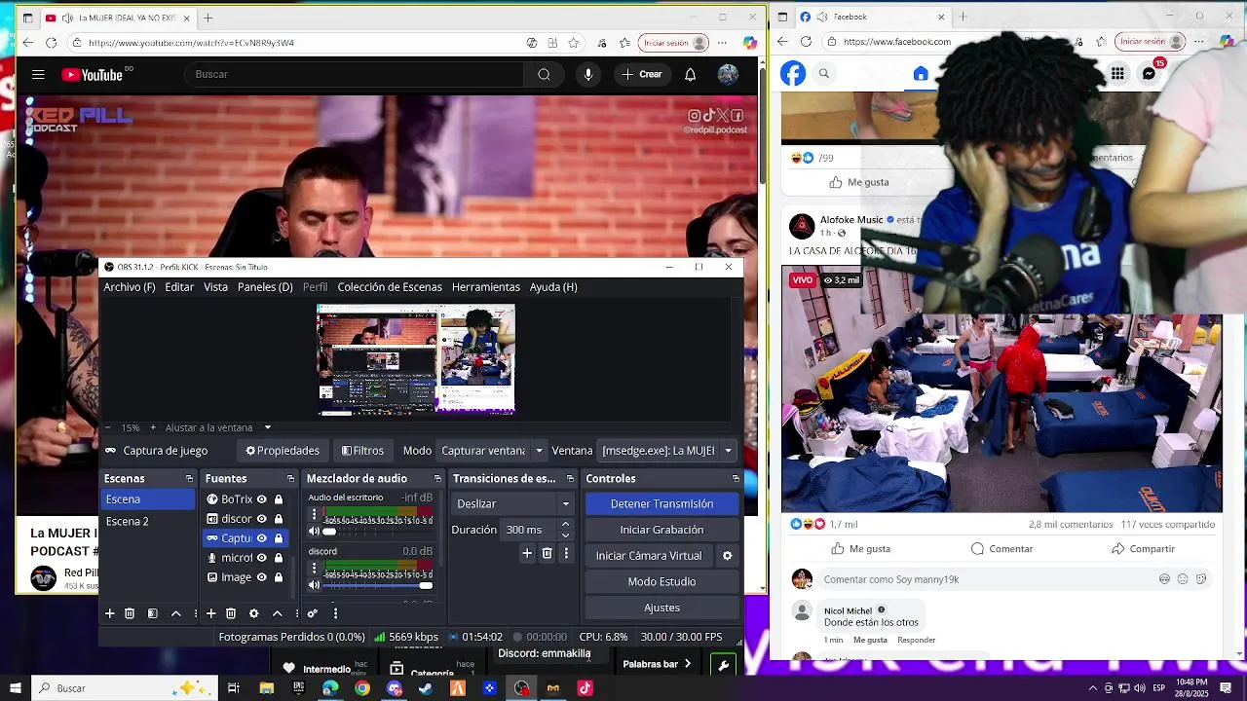The height and width of the screenshot is (701, 1247).
Task: Move scene up in Escenas toolbar
Action: pos(176,613)
